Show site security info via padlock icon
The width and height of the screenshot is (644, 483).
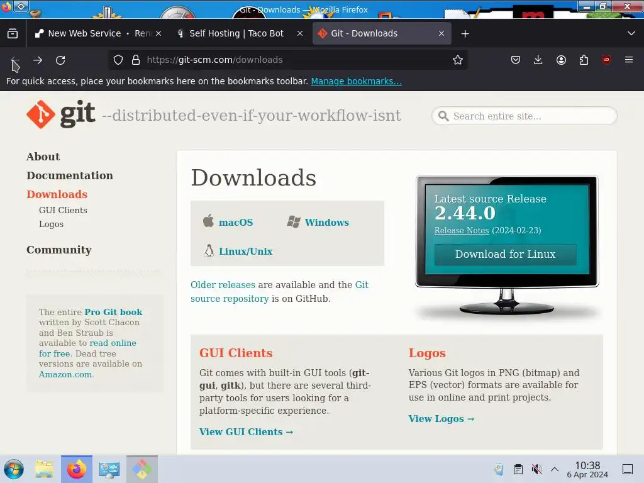136,60
